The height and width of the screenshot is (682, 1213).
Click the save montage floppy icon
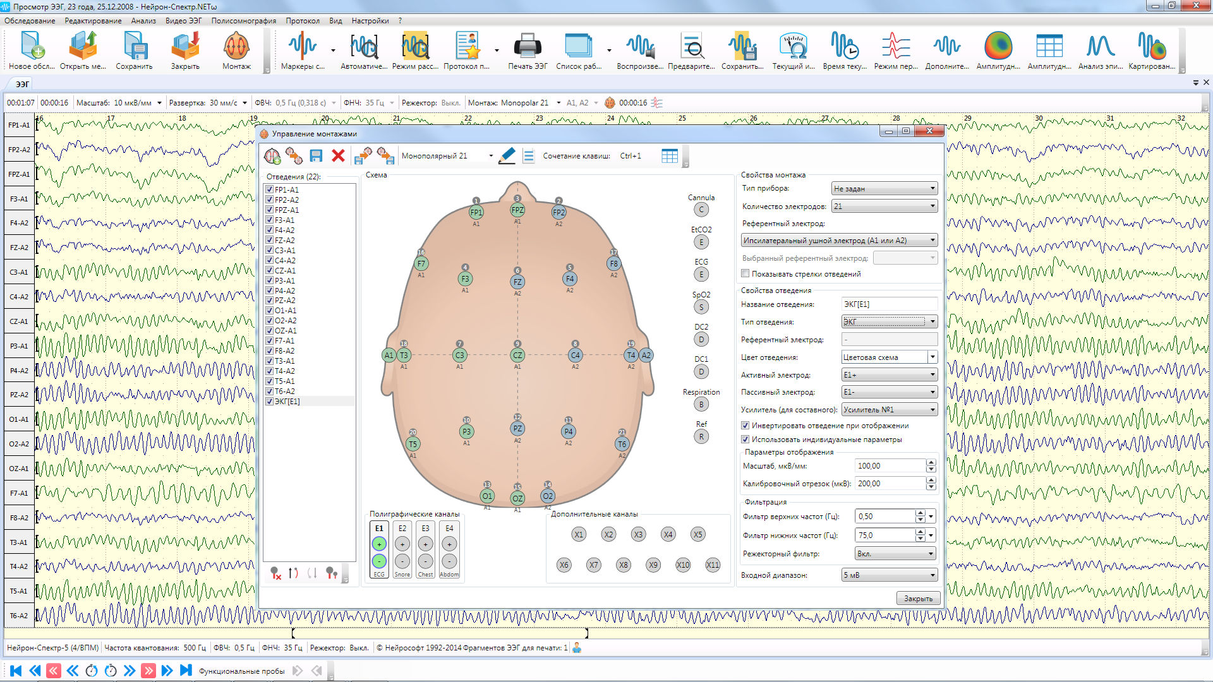[x=316, y=156]
